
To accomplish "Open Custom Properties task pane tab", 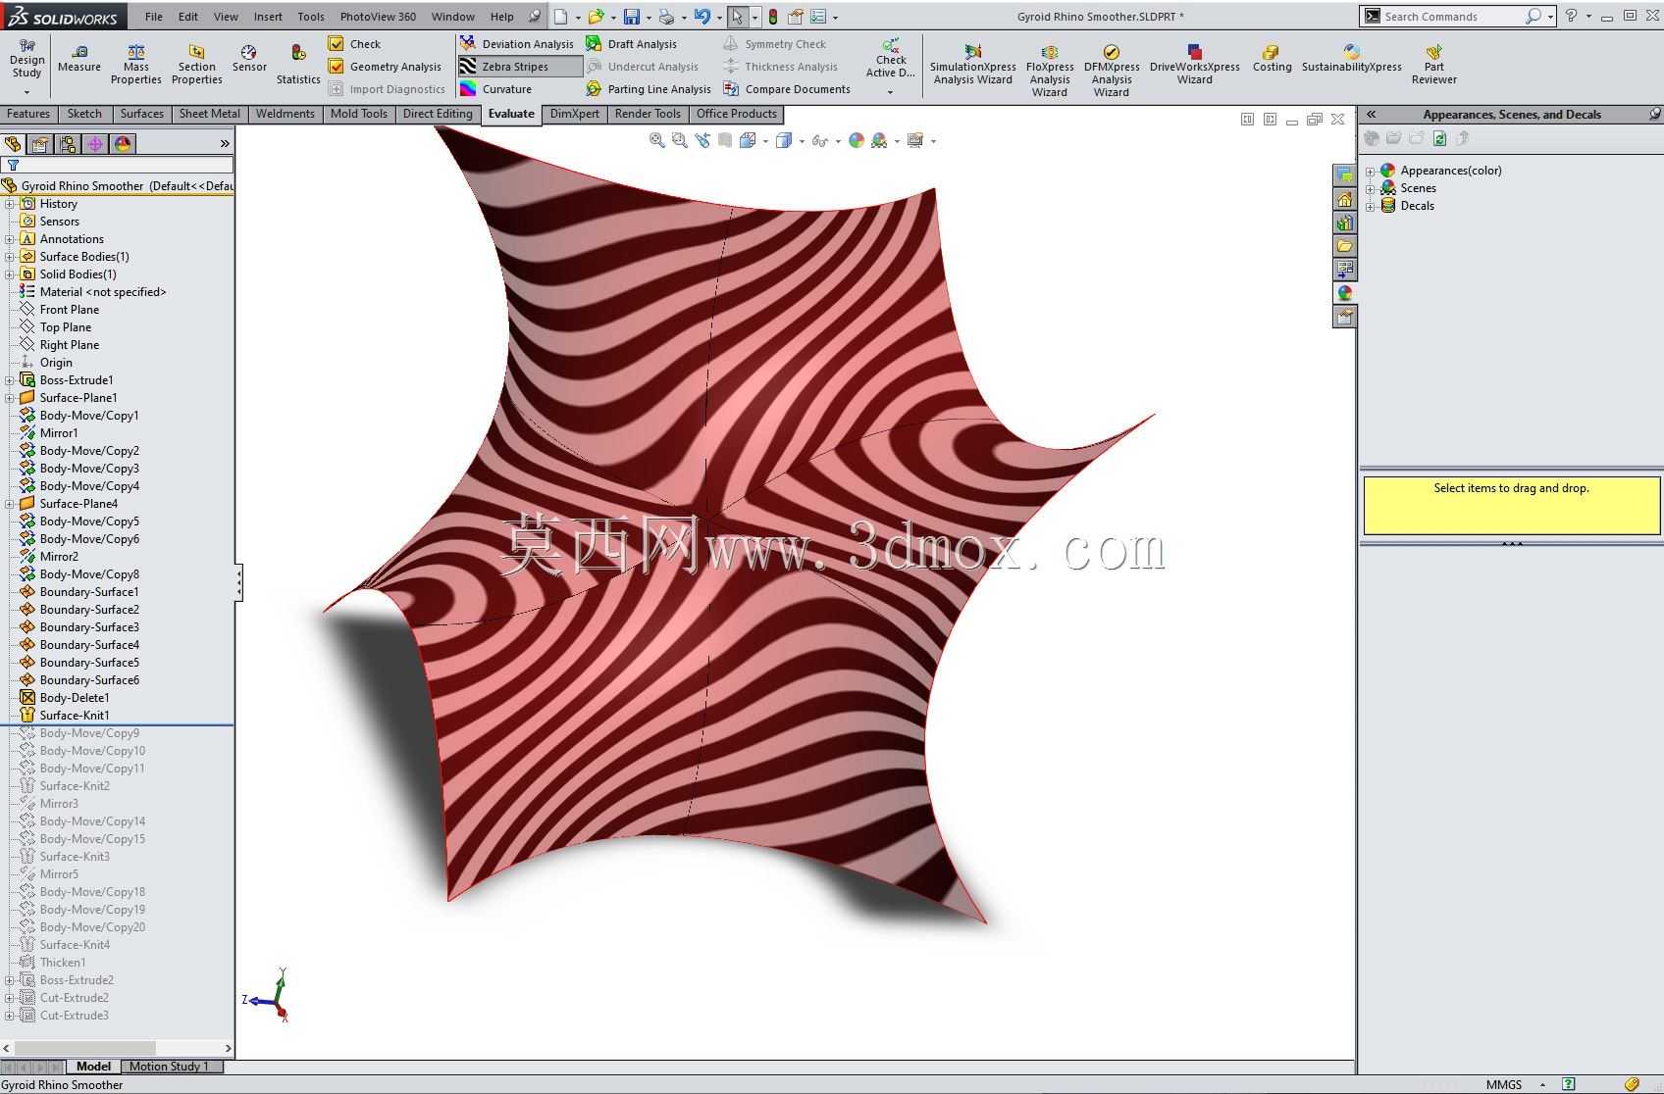I will tap(1344, 317).
